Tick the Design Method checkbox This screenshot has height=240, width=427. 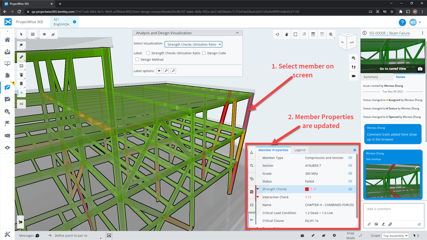click(x=137, y=60)
